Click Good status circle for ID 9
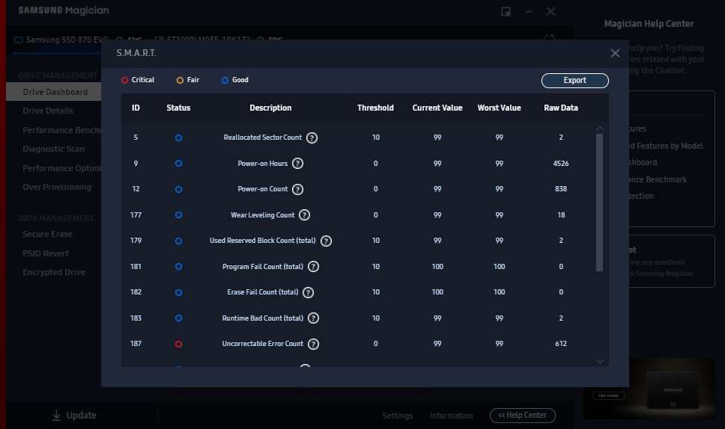Screen dimensions: 725x429 tap(178, 163)
